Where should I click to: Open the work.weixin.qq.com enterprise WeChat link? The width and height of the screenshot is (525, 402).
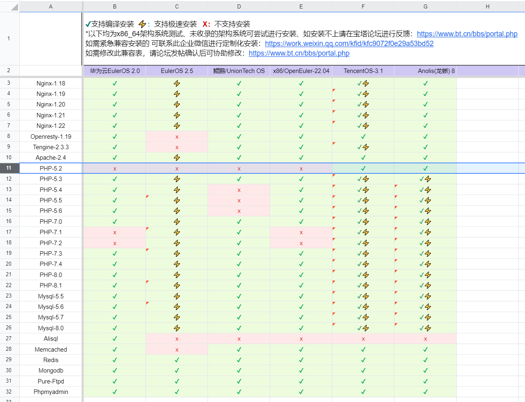(x=349, y=44)
